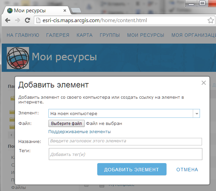Cancel dialog with ОТМЕНА
216x191 pixels.
coord(187,170)
